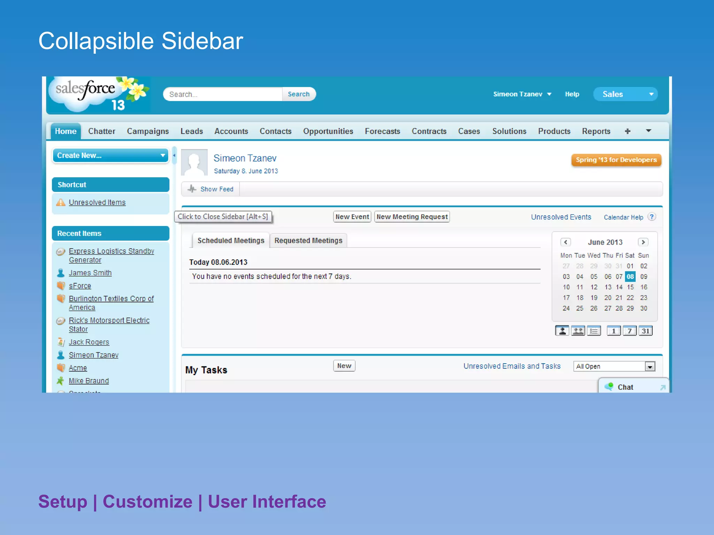The width and height of the screenshot is (714, 535).
Task: Open the Leads tab
Action: pyautogui.click(x=191, y=131)
